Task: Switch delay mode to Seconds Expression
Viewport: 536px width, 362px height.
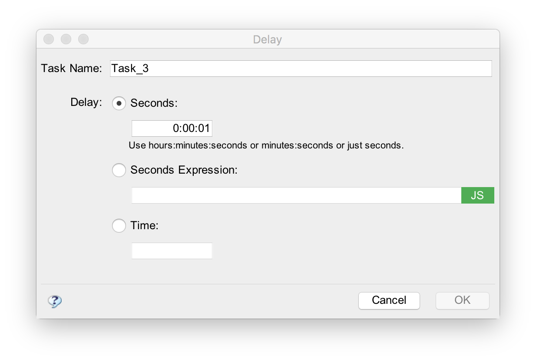Action: tap(119, 170)
